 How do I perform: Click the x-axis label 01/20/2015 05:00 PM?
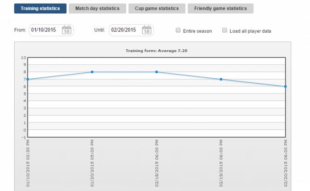click(92, 163)
